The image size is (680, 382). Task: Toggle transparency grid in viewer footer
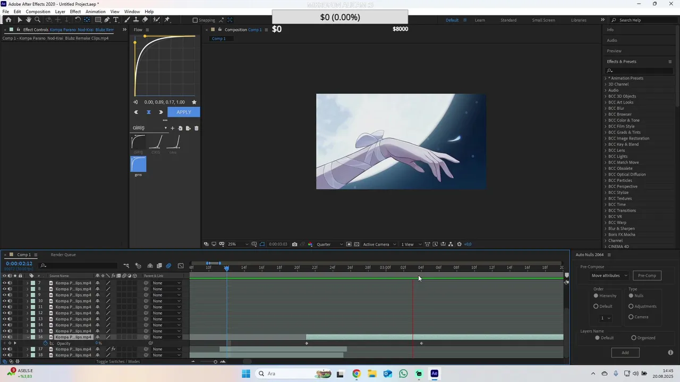pyautogui.click(x=356, y=244)
